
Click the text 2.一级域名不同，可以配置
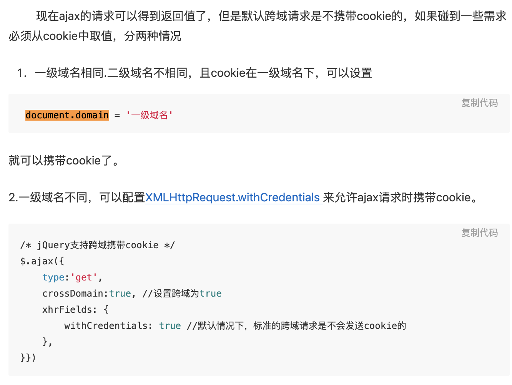77,197
